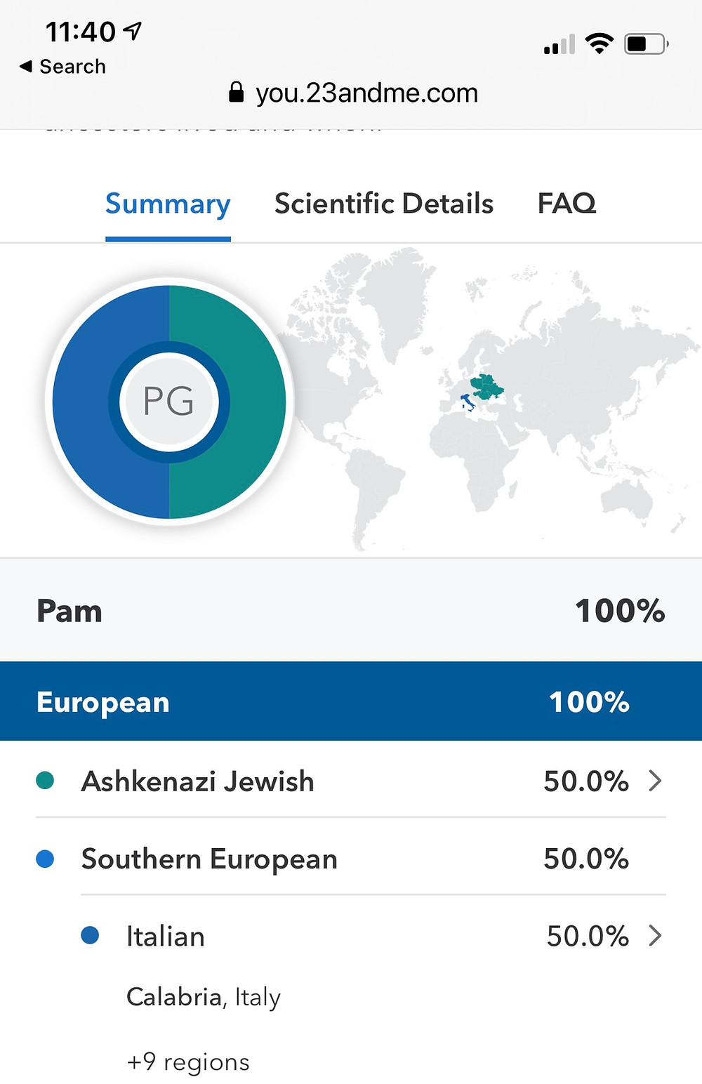Viewport: 702px width, 1084px height.
Task: Tap the lock icon in address bar
Action: click(237, 92)
